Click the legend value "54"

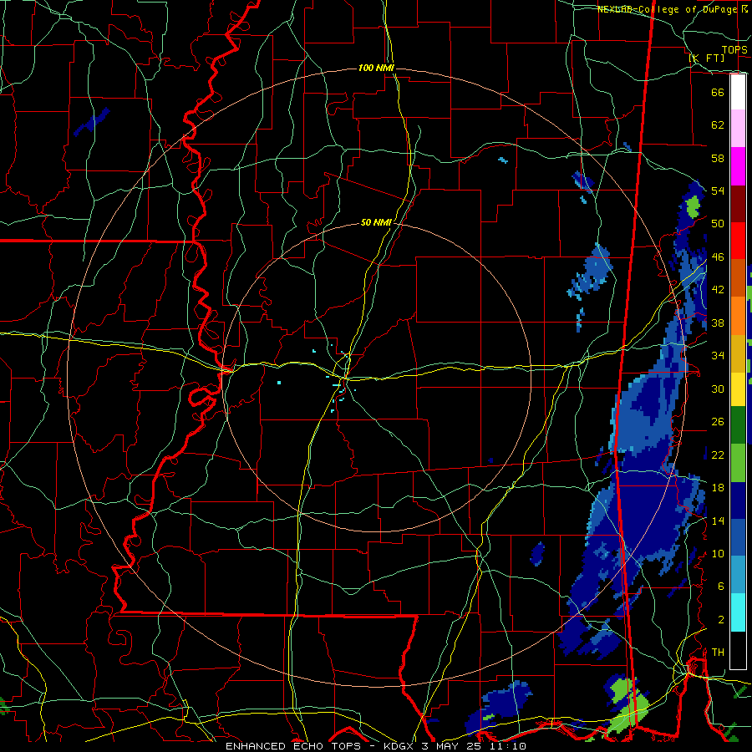[x=718, y=191]
